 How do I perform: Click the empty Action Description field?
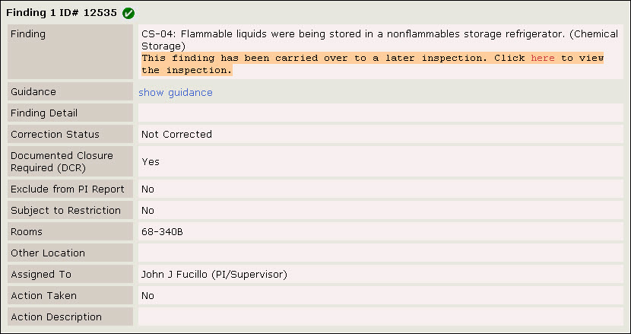tap(381, 317)
